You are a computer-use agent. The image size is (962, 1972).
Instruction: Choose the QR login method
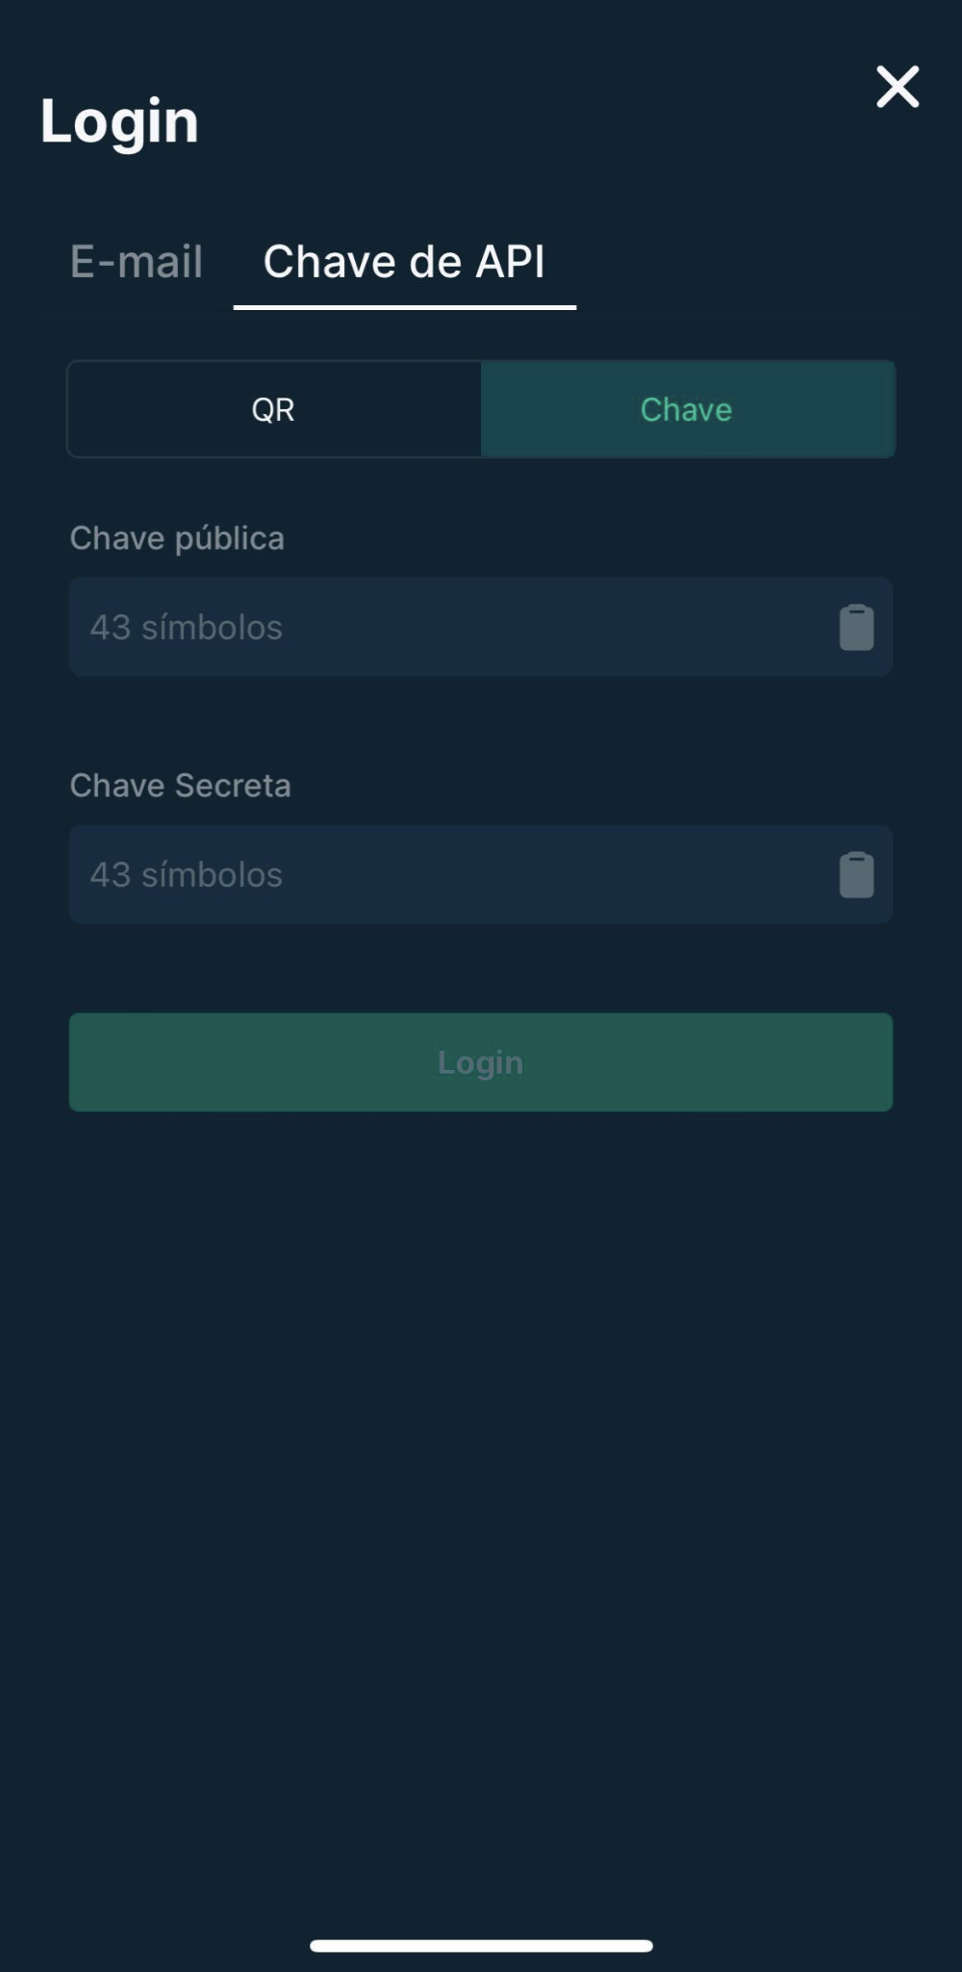click(x=274, y=409)
